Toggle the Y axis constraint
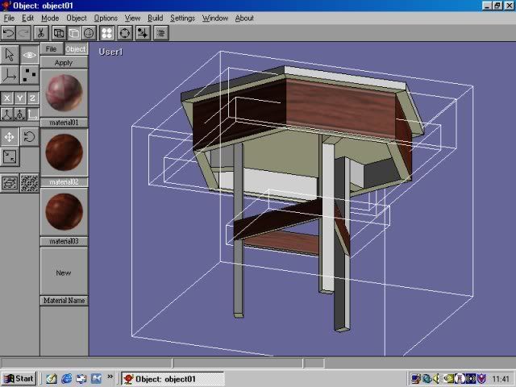The width and height of the screenshot is (516, 387). point(19,98)
